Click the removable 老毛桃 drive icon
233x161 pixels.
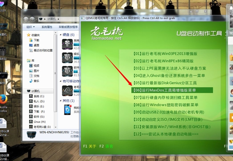pyautogui.click(x=67, y=91)
